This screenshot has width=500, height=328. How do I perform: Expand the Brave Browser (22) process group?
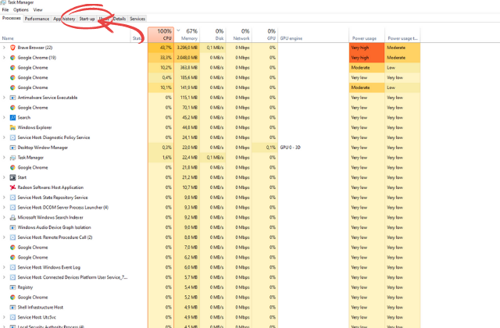(4, 48)
